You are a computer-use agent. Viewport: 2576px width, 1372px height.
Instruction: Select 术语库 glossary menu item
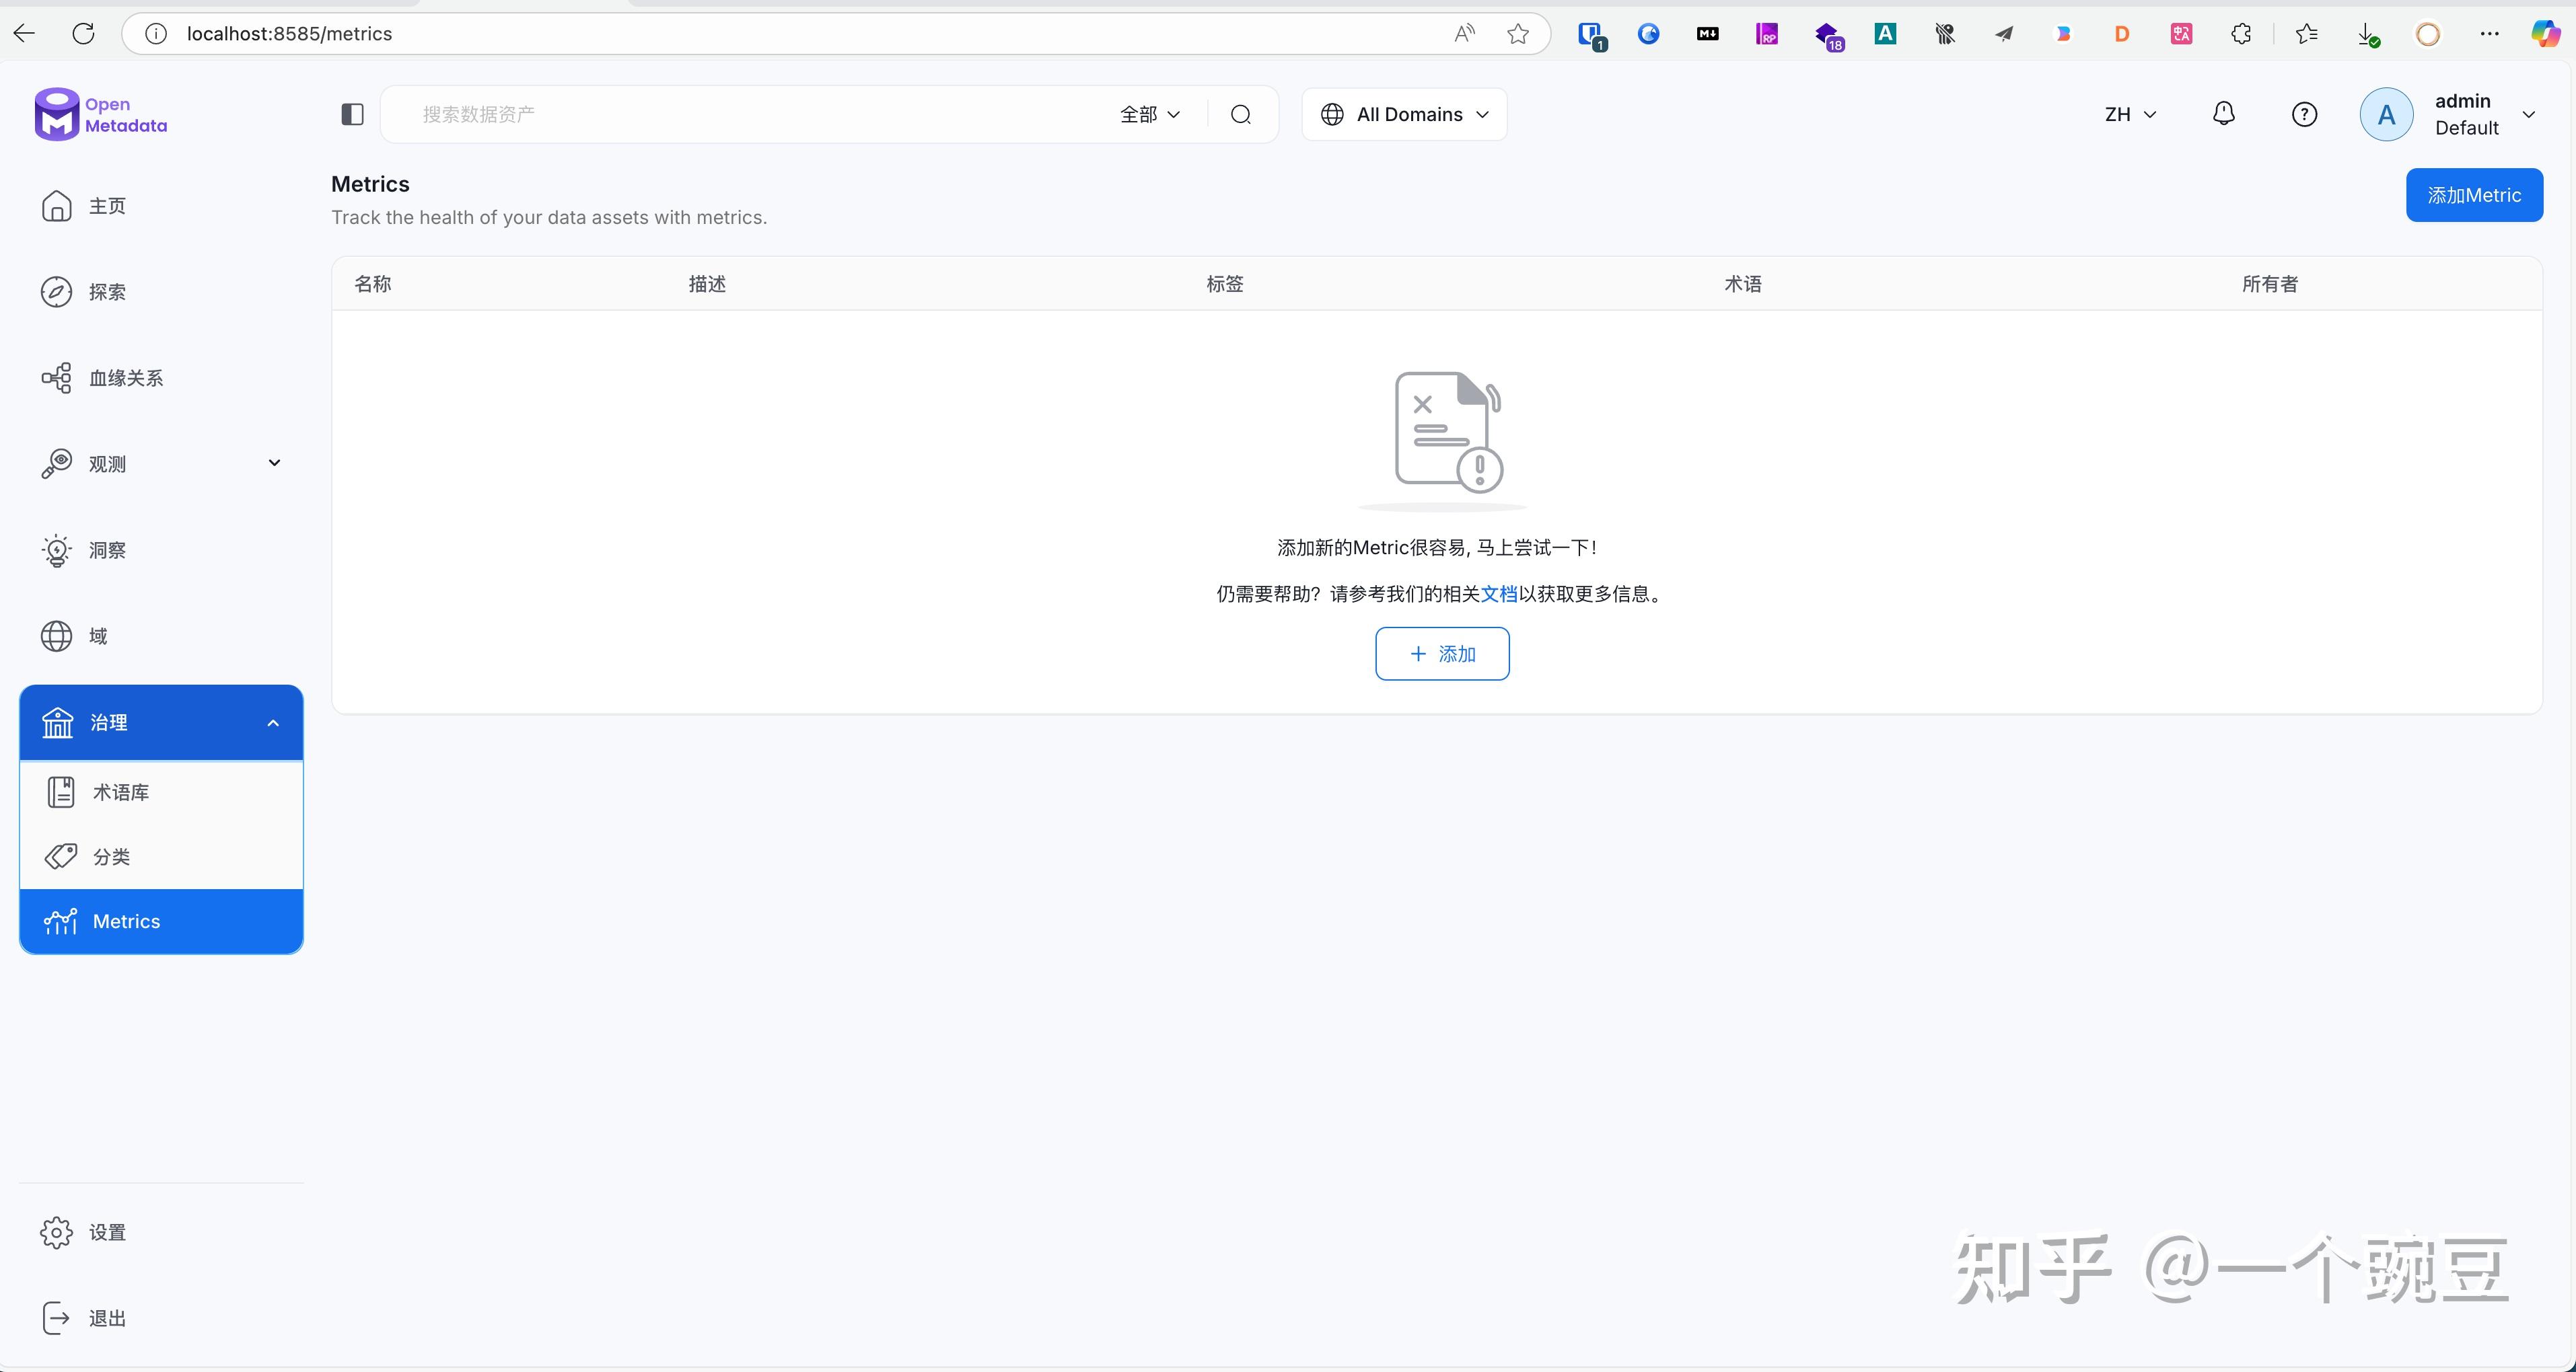point(121,792)
